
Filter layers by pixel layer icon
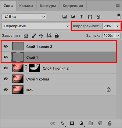coord(65,17)
